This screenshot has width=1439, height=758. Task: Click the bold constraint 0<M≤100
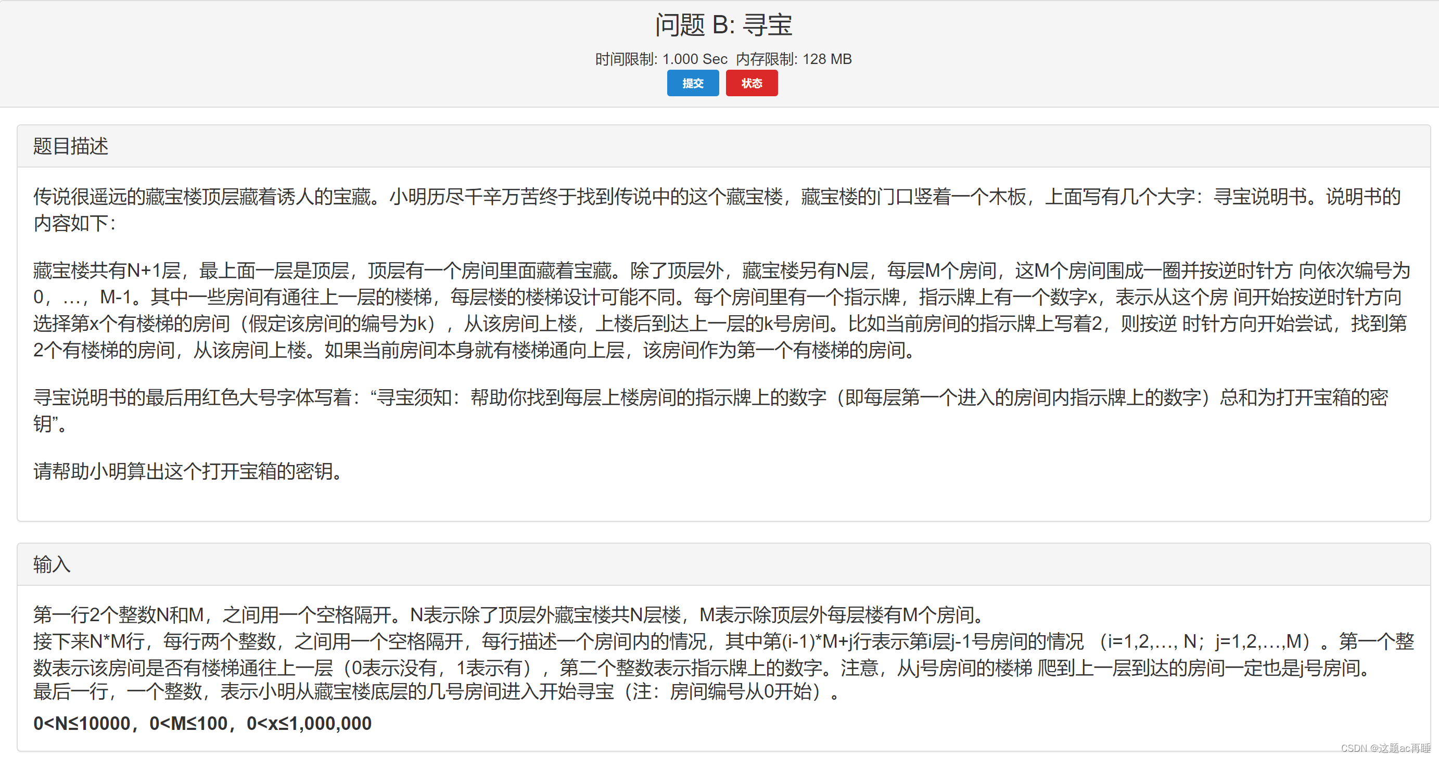point(188,723)
